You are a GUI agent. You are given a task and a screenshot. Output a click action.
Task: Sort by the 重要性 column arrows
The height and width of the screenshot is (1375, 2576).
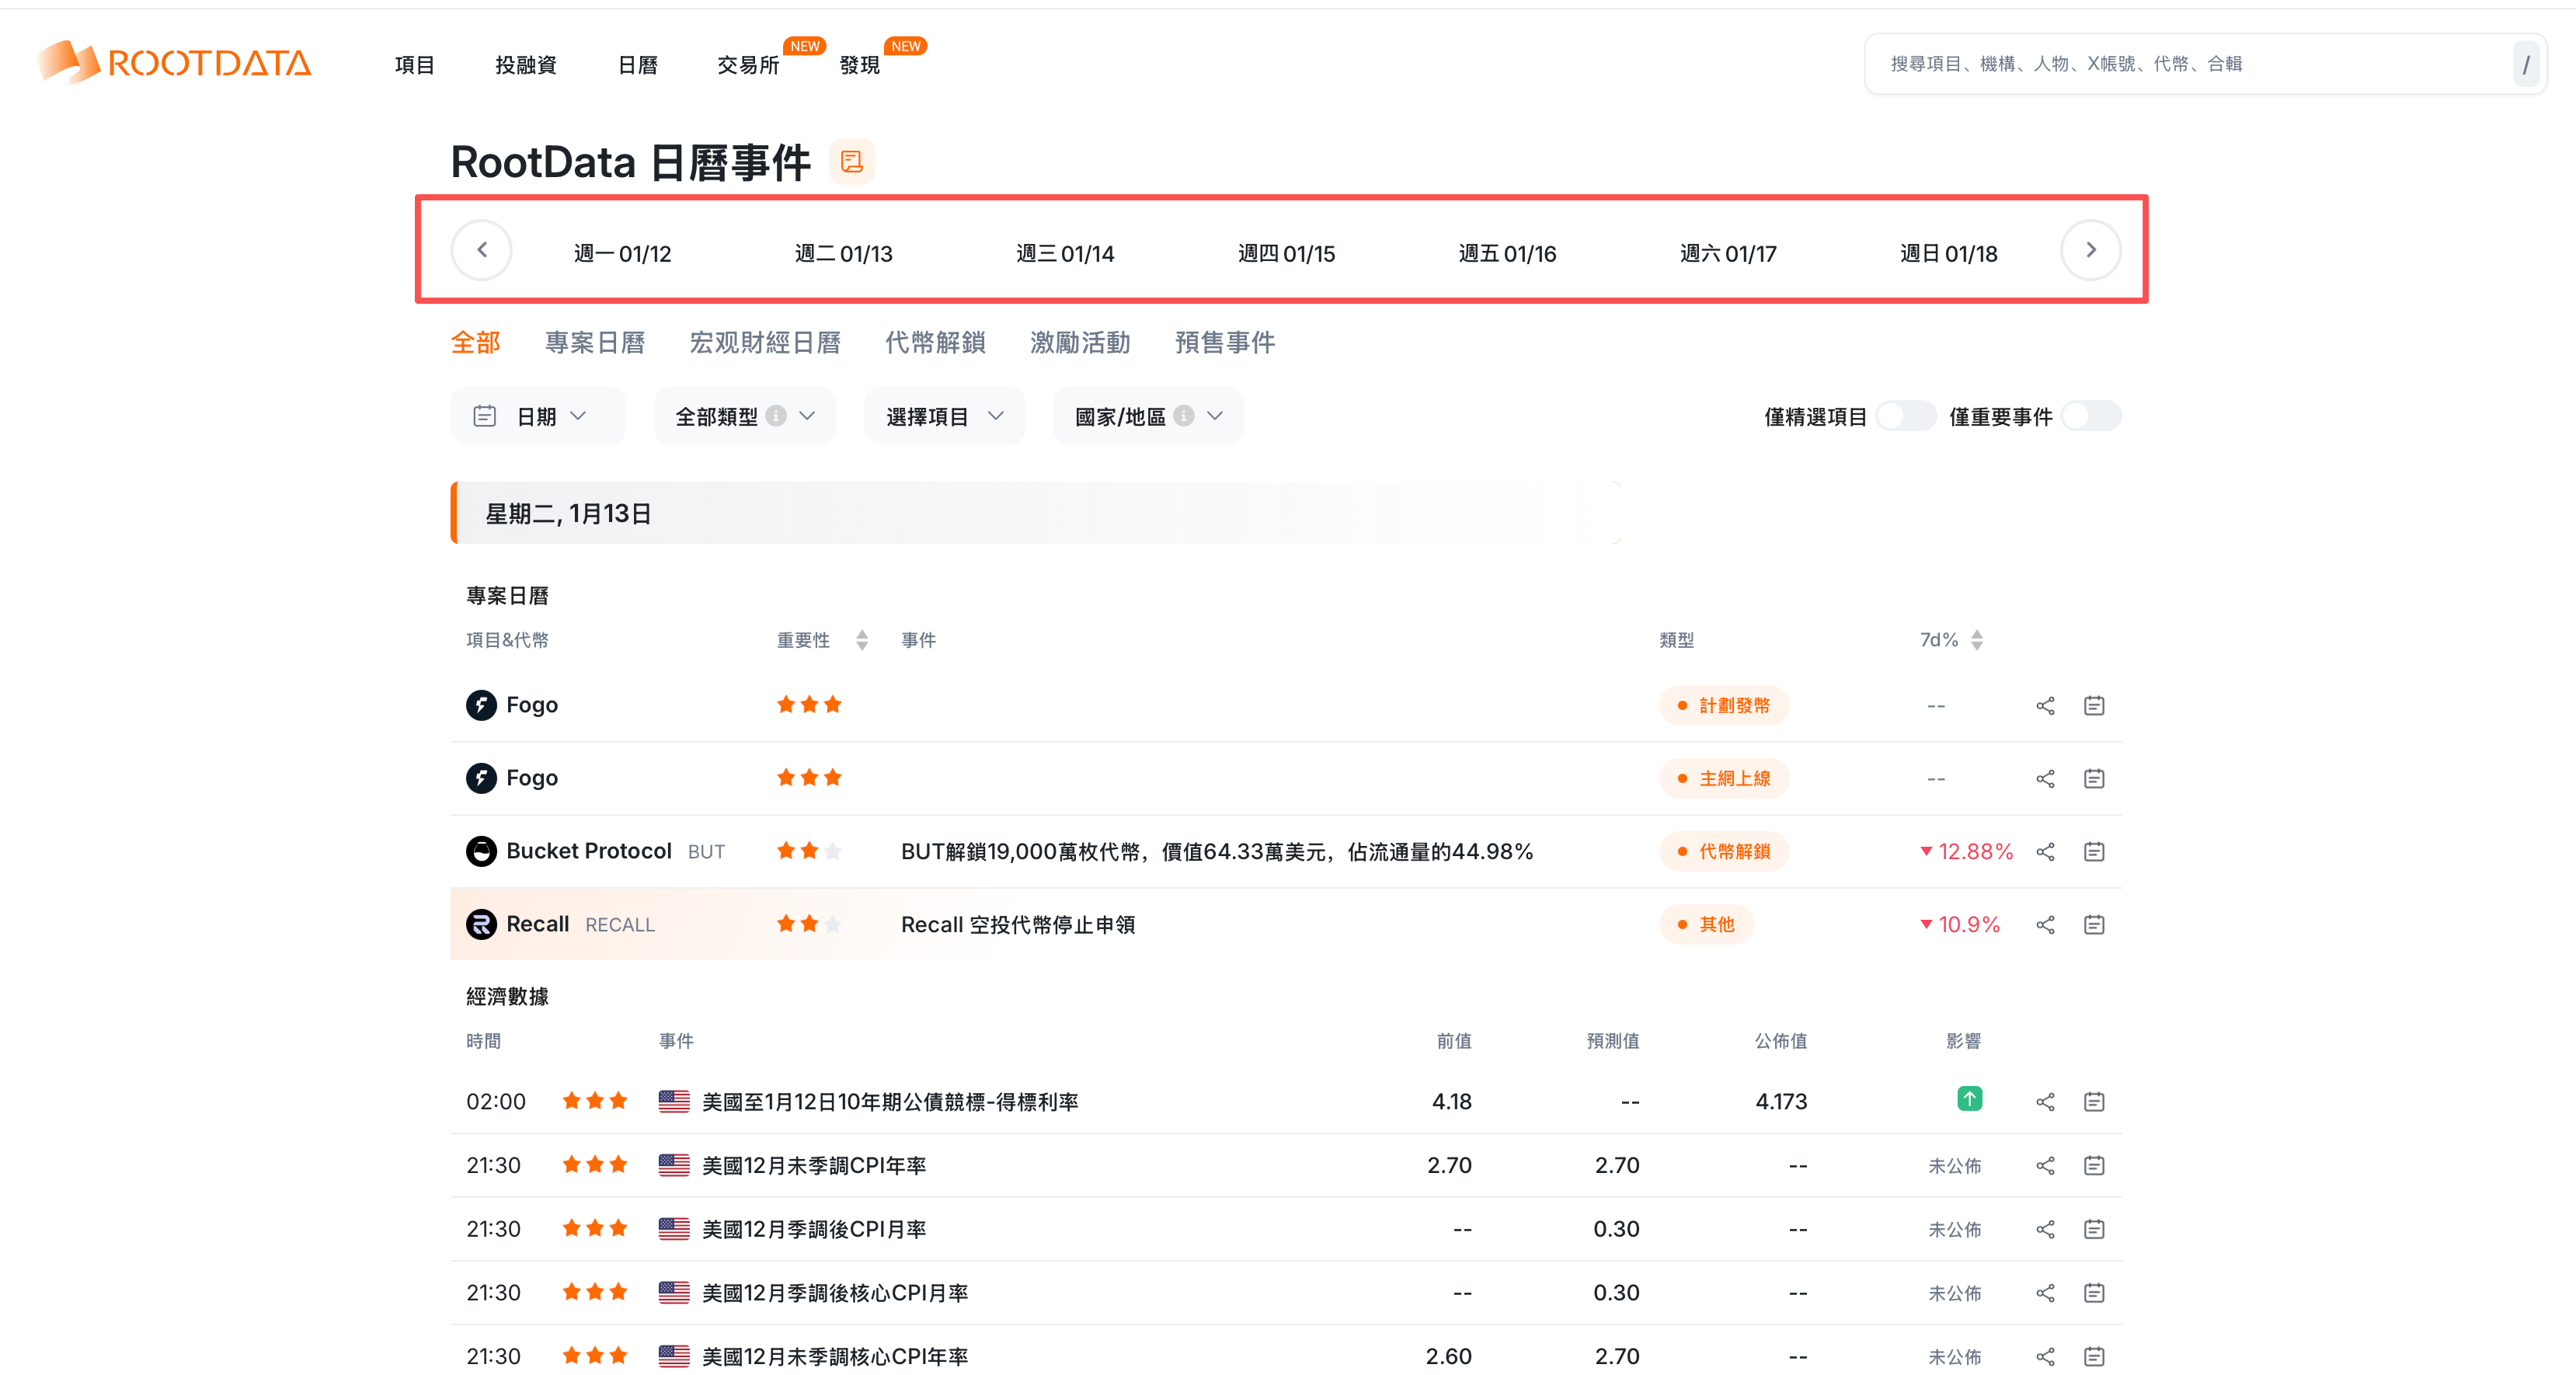[862, 640]
